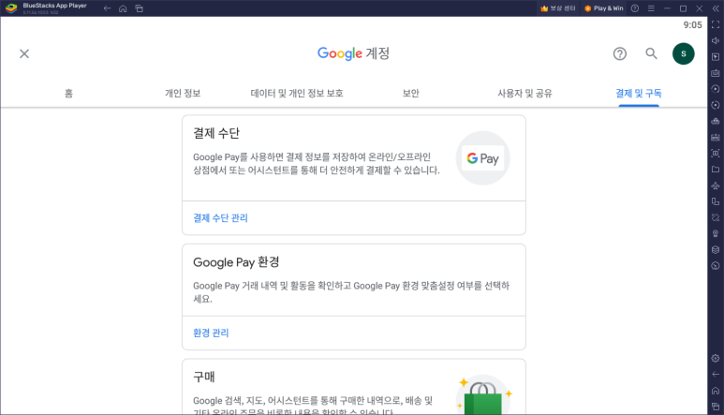Open BlueStacks help question icon
Screen dimensions: 724x415
[635, 8]
